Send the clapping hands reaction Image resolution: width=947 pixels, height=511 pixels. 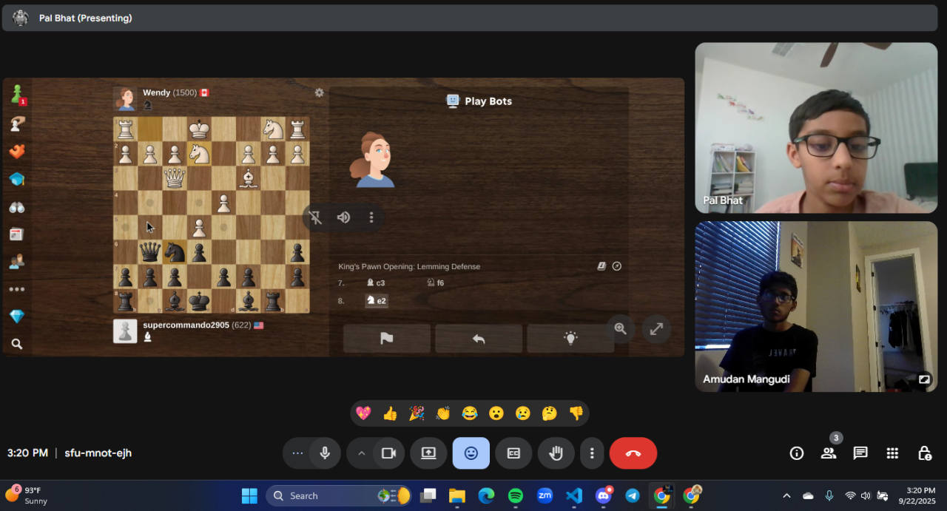pyautogui.click(x=443, y=413)
